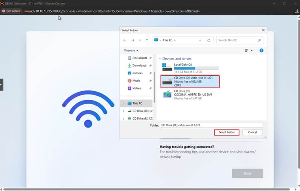Click the Search This PC field
The image size is (300, 191).
(237, 40)
